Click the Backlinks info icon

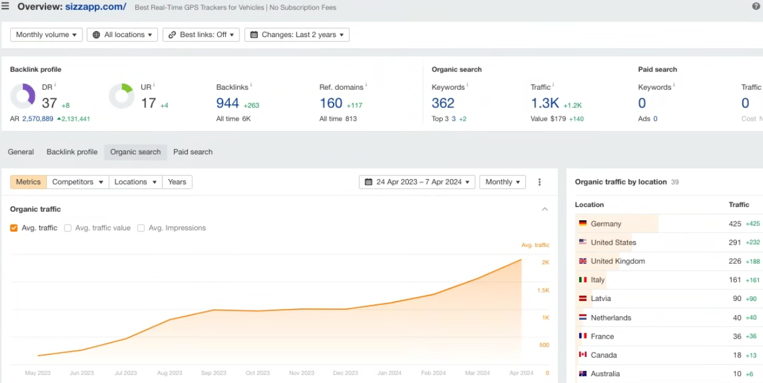tap(251, 85)
